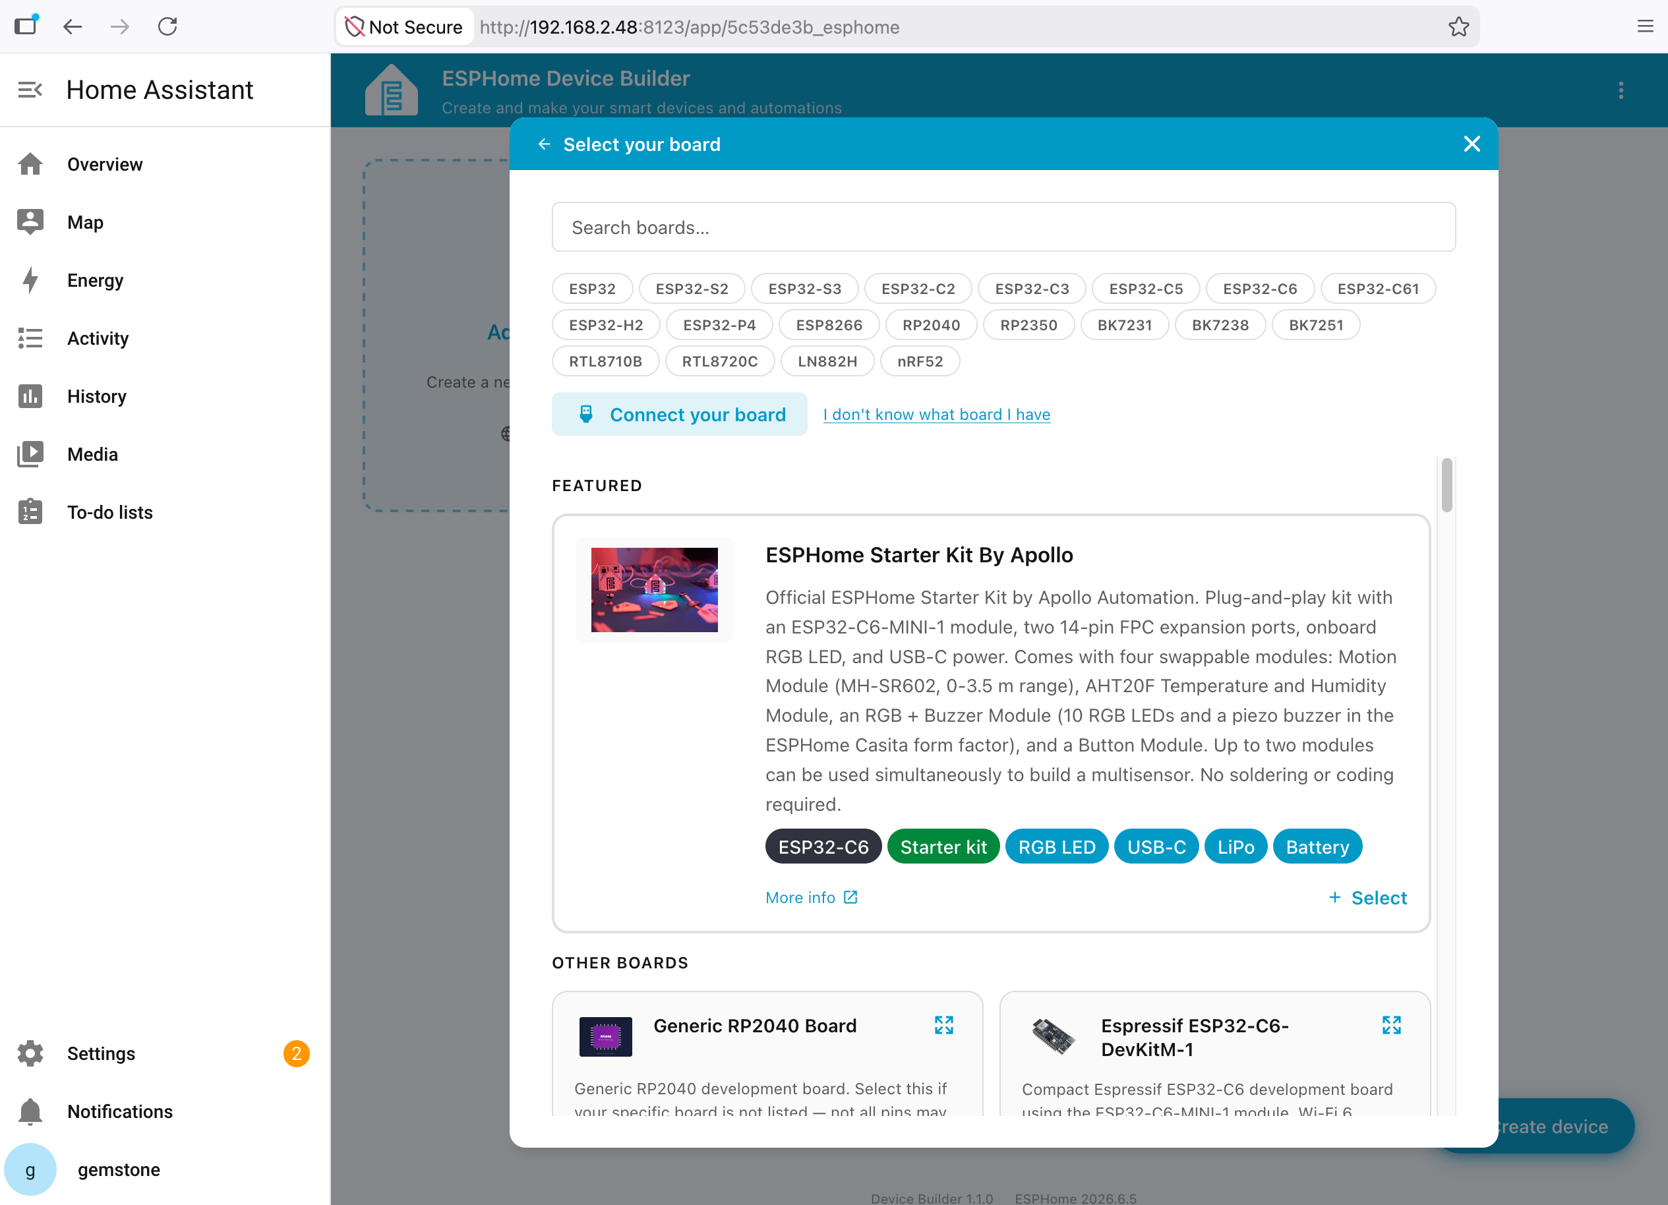Click the USB-C tag
1668x1205 pixels.
(x=1156, y=847)
